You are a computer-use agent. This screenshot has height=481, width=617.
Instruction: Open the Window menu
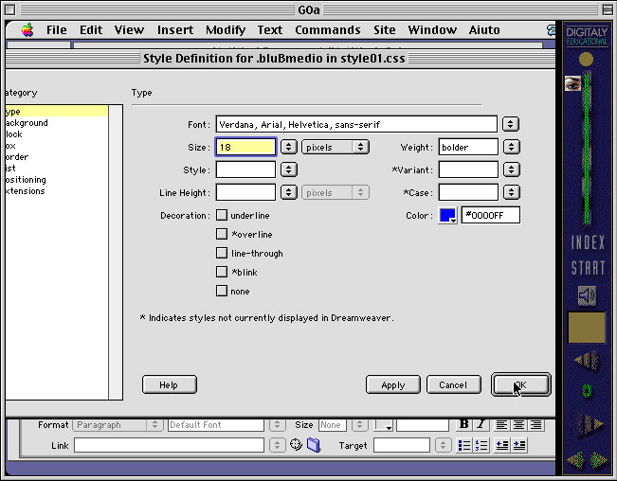point(432,30)
